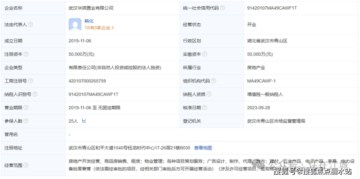Click help icon next to 纳税人识别号
The image size is (360, 179).
[x=35, y=94]
